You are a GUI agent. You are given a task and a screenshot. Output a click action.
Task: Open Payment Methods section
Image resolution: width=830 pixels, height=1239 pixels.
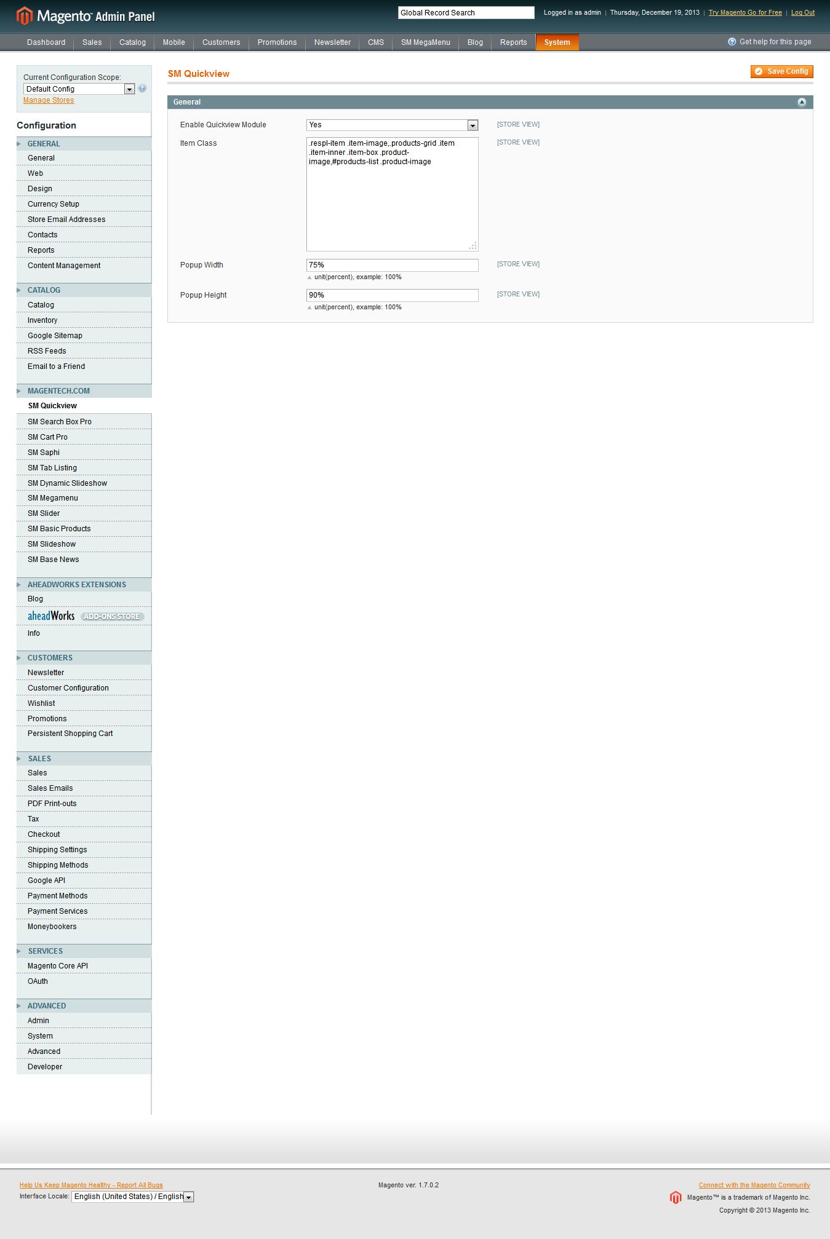[84, 896]
